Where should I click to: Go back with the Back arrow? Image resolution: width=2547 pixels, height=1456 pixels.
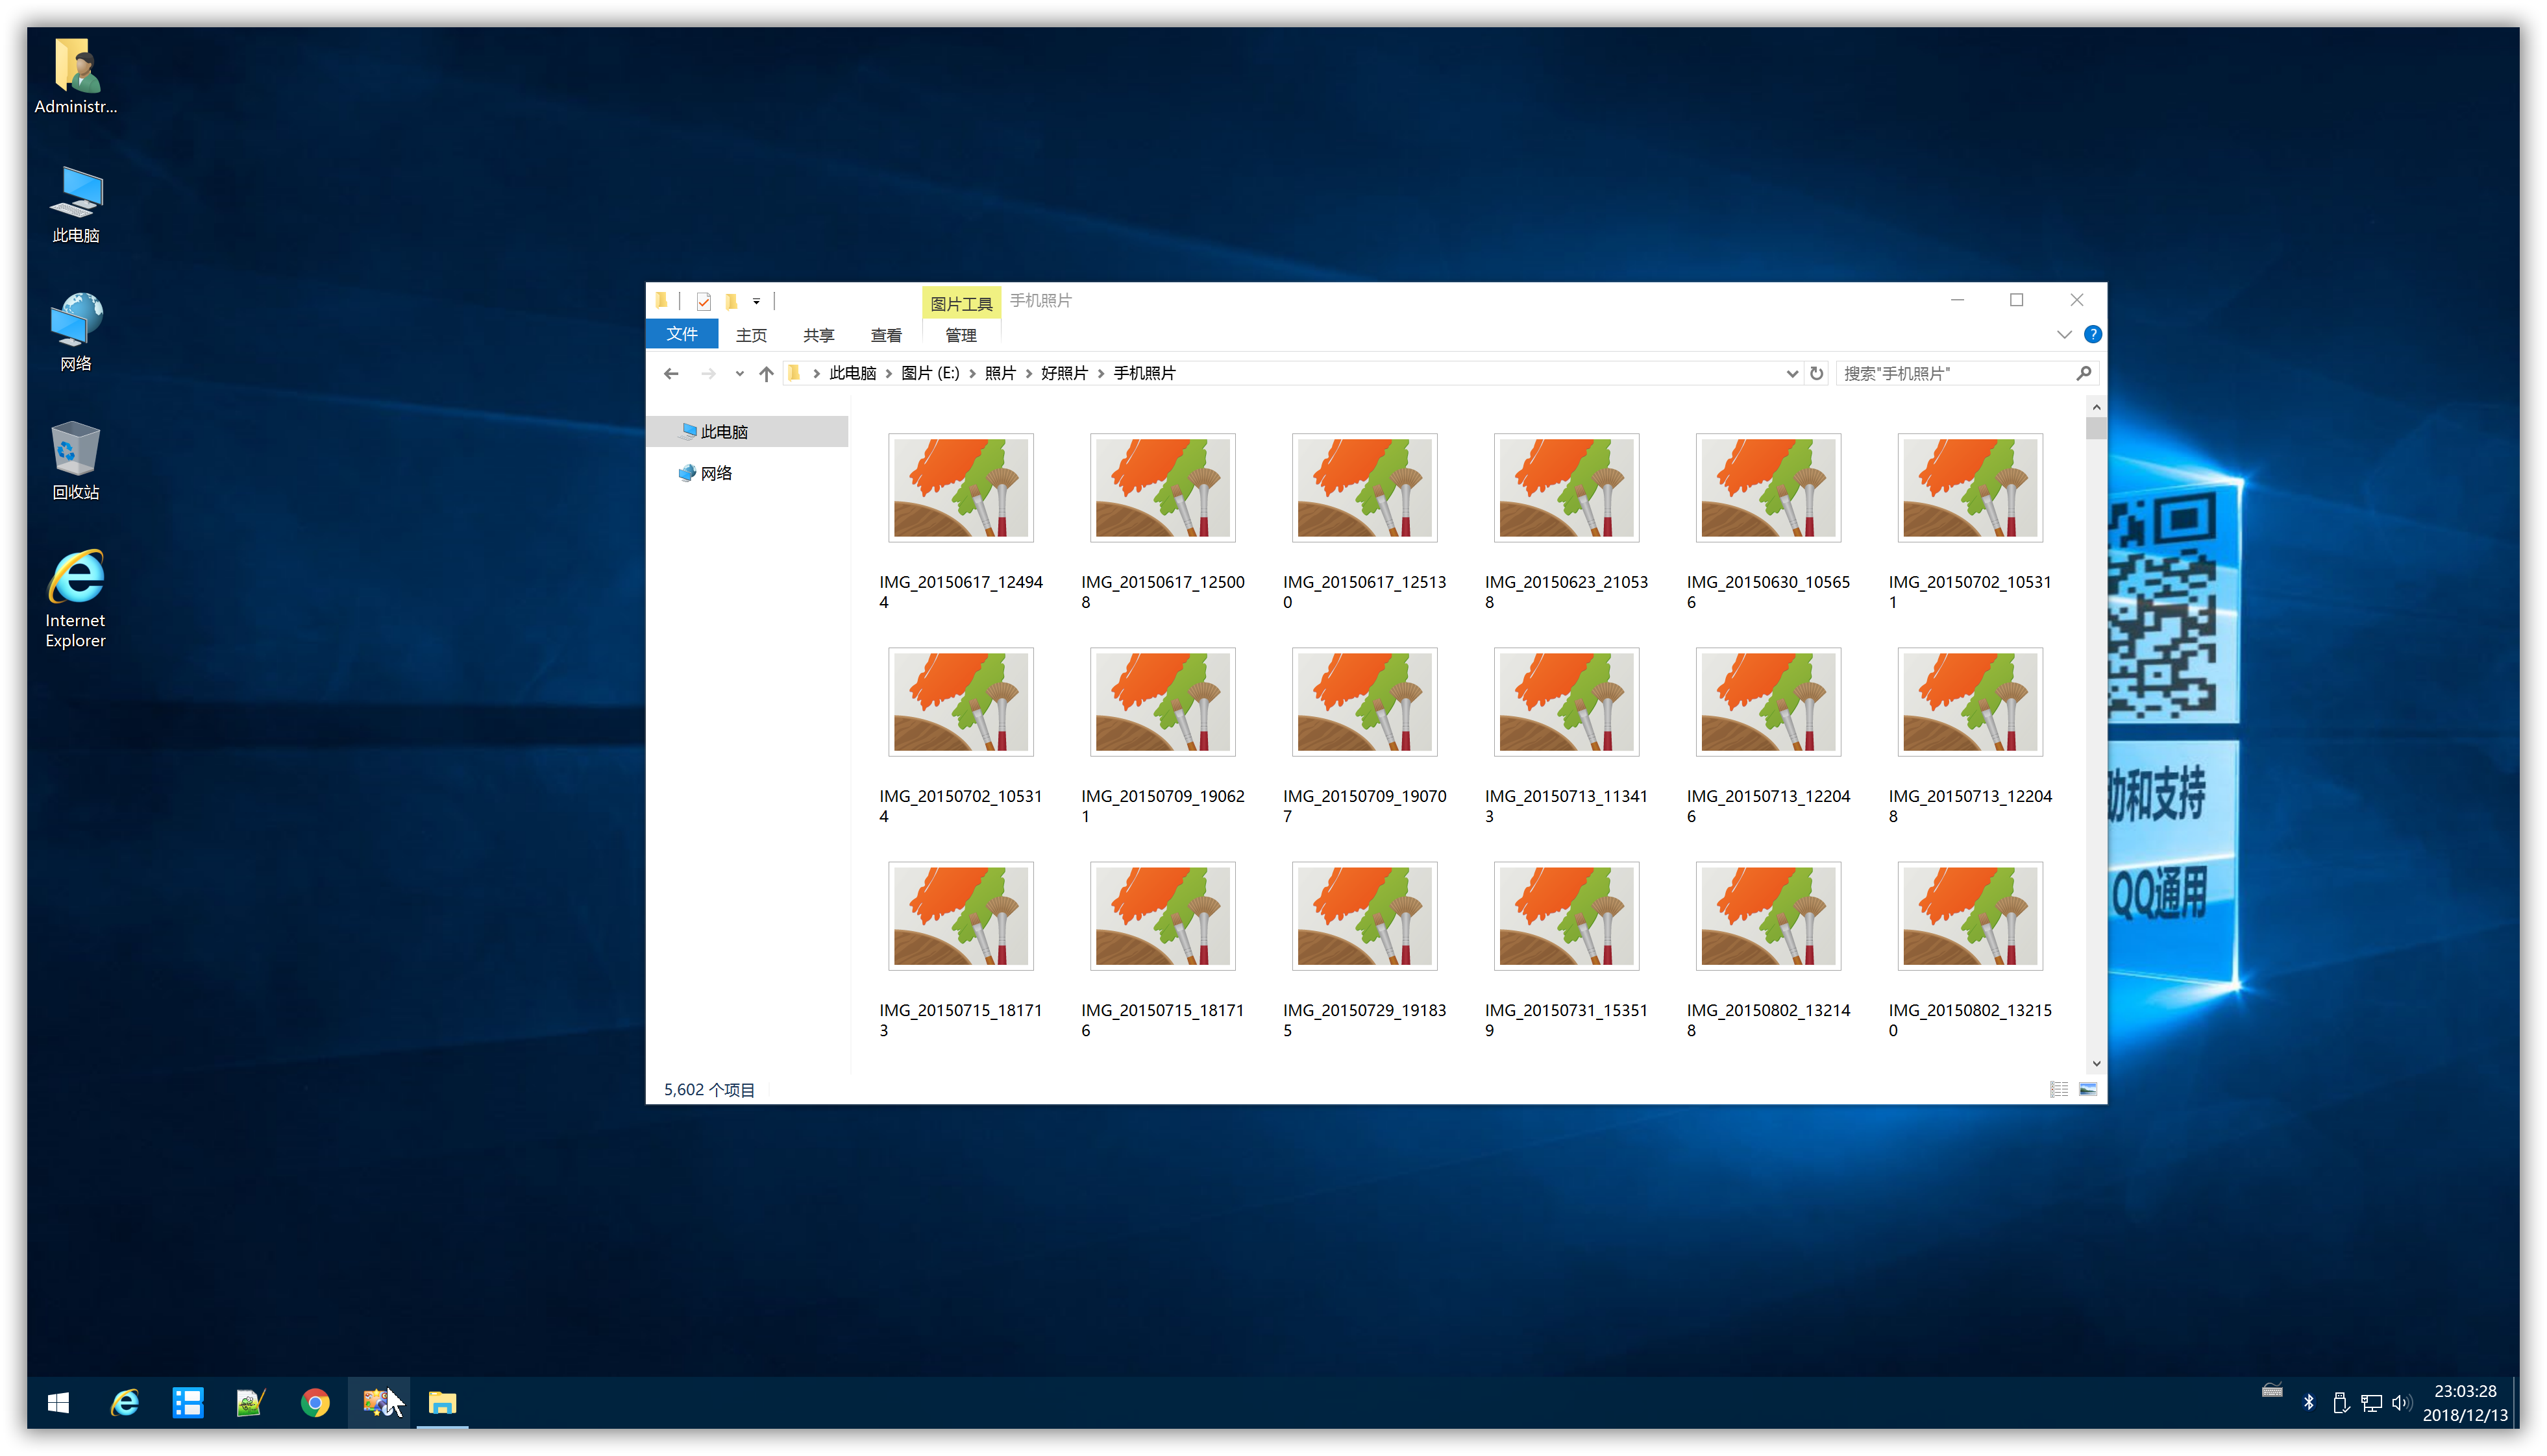671,373
